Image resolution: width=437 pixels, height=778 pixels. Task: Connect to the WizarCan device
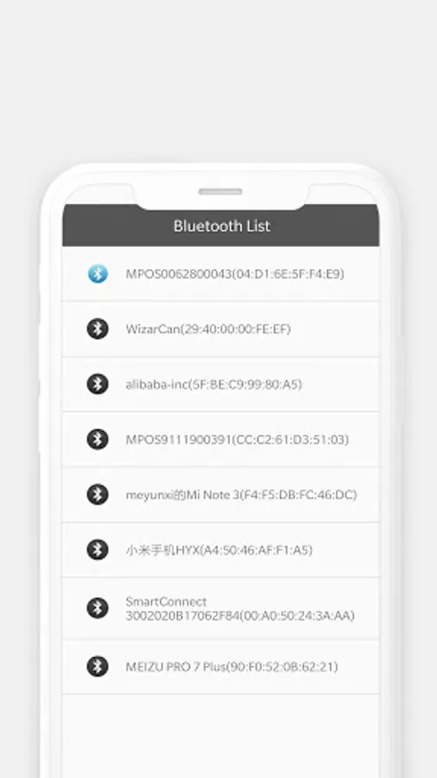pyautogui.click(x=220, y=329)
